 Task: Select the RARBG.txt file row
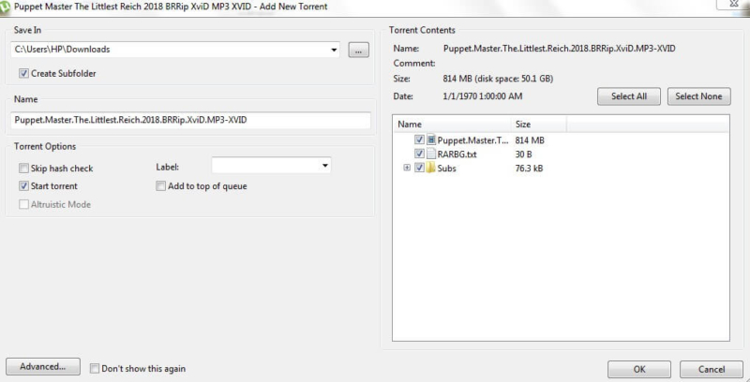[x=561, y=154]
